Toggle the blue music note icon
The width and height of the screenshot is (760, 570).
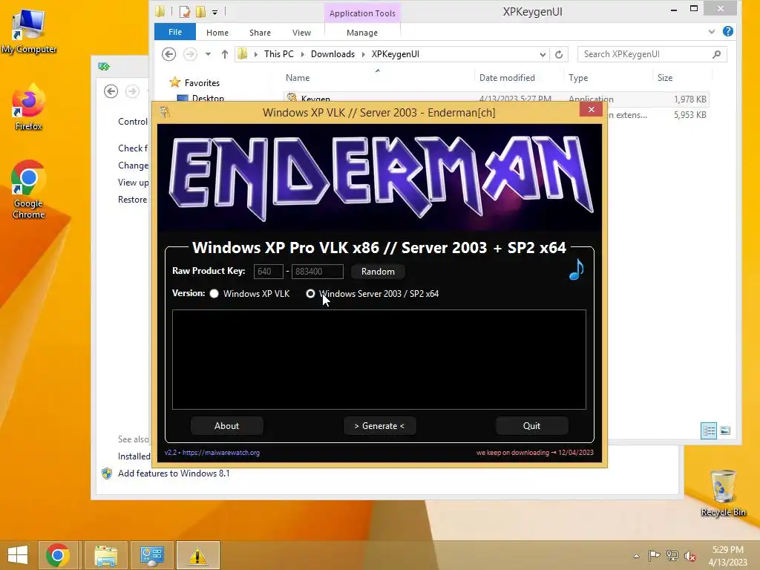click(x=576, y=269)
